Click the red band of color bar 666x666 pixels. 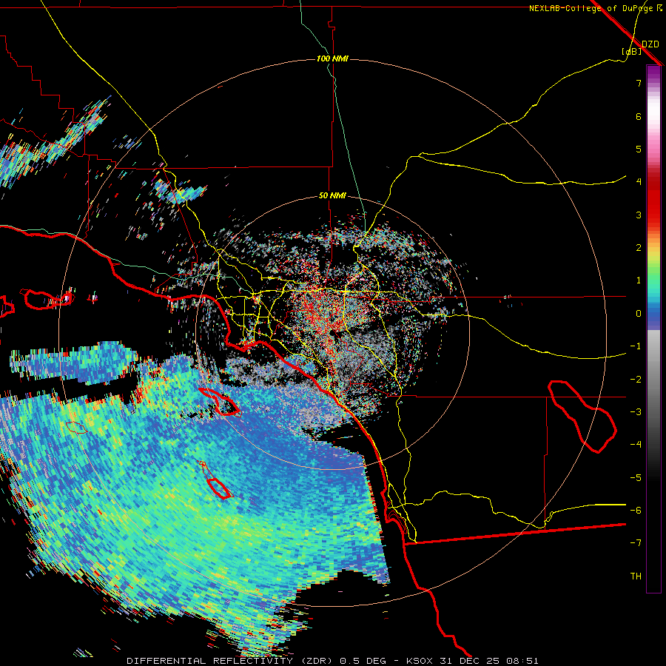coord(653,200)
